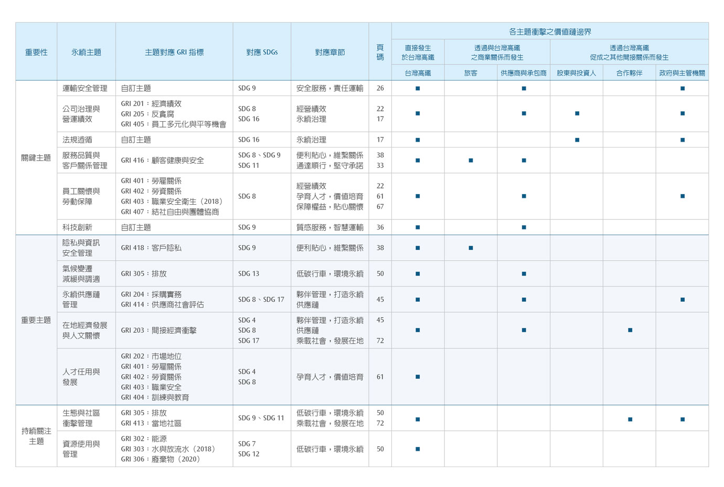Screen dimensions: 724x487
Task: Click GRI 414：供應商社會評估 text
Action: point(162,304)
